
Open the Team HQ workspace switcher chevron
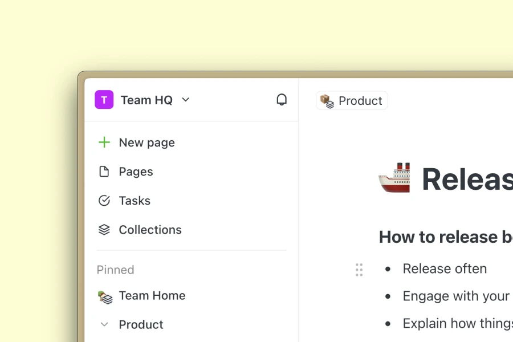click(185, 100)
